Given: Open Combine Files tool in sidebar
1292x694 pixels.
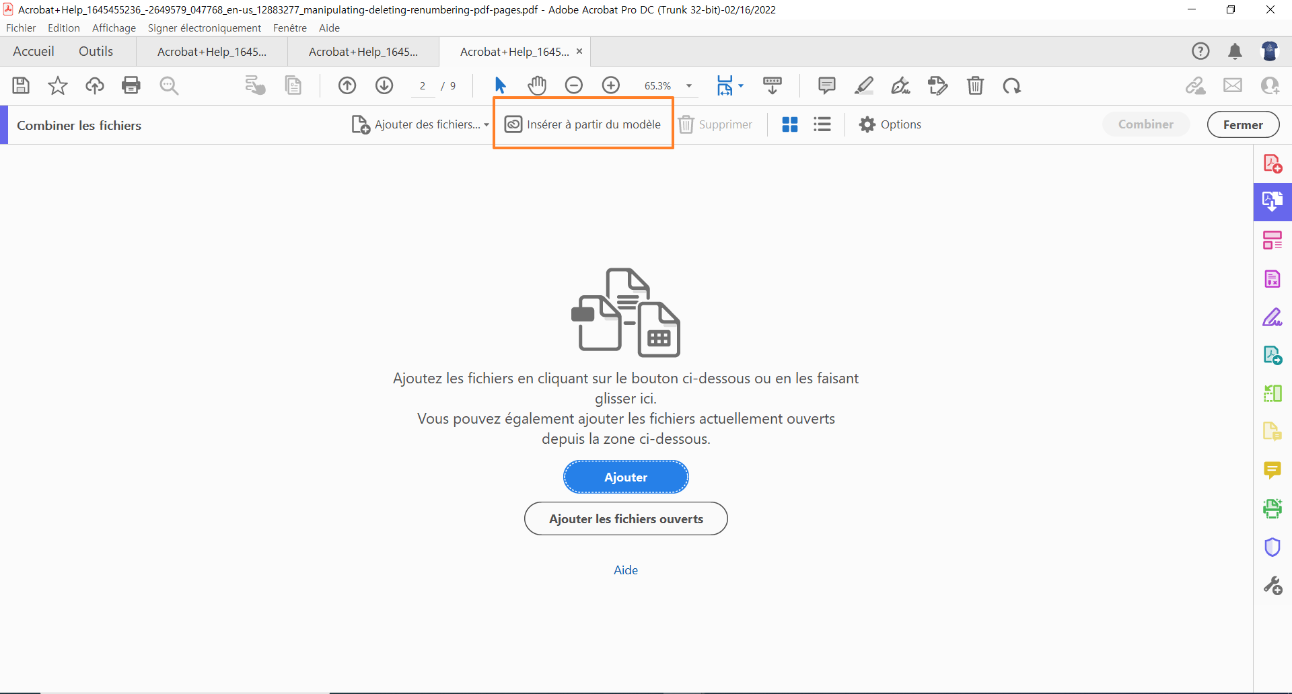Looking at the screenshot, I should 1272,202.
